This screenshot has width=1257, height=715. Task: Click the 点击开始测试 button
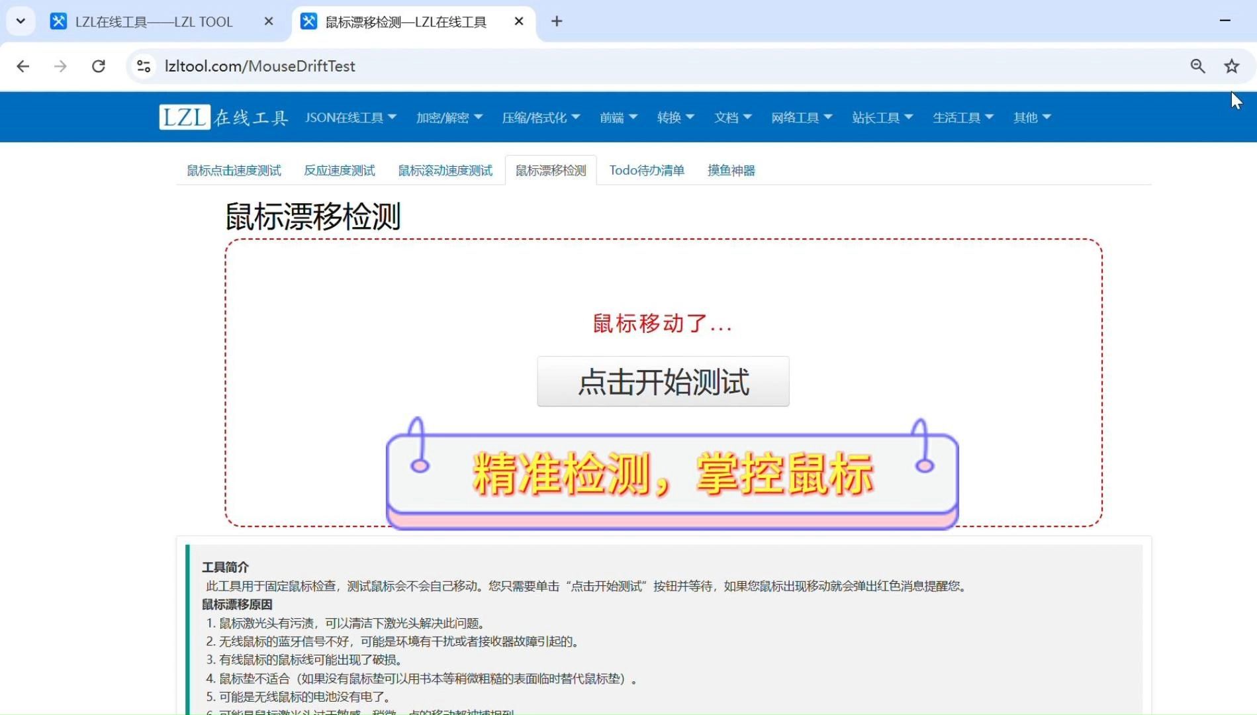pyautogui.click(x=663, y=381)
